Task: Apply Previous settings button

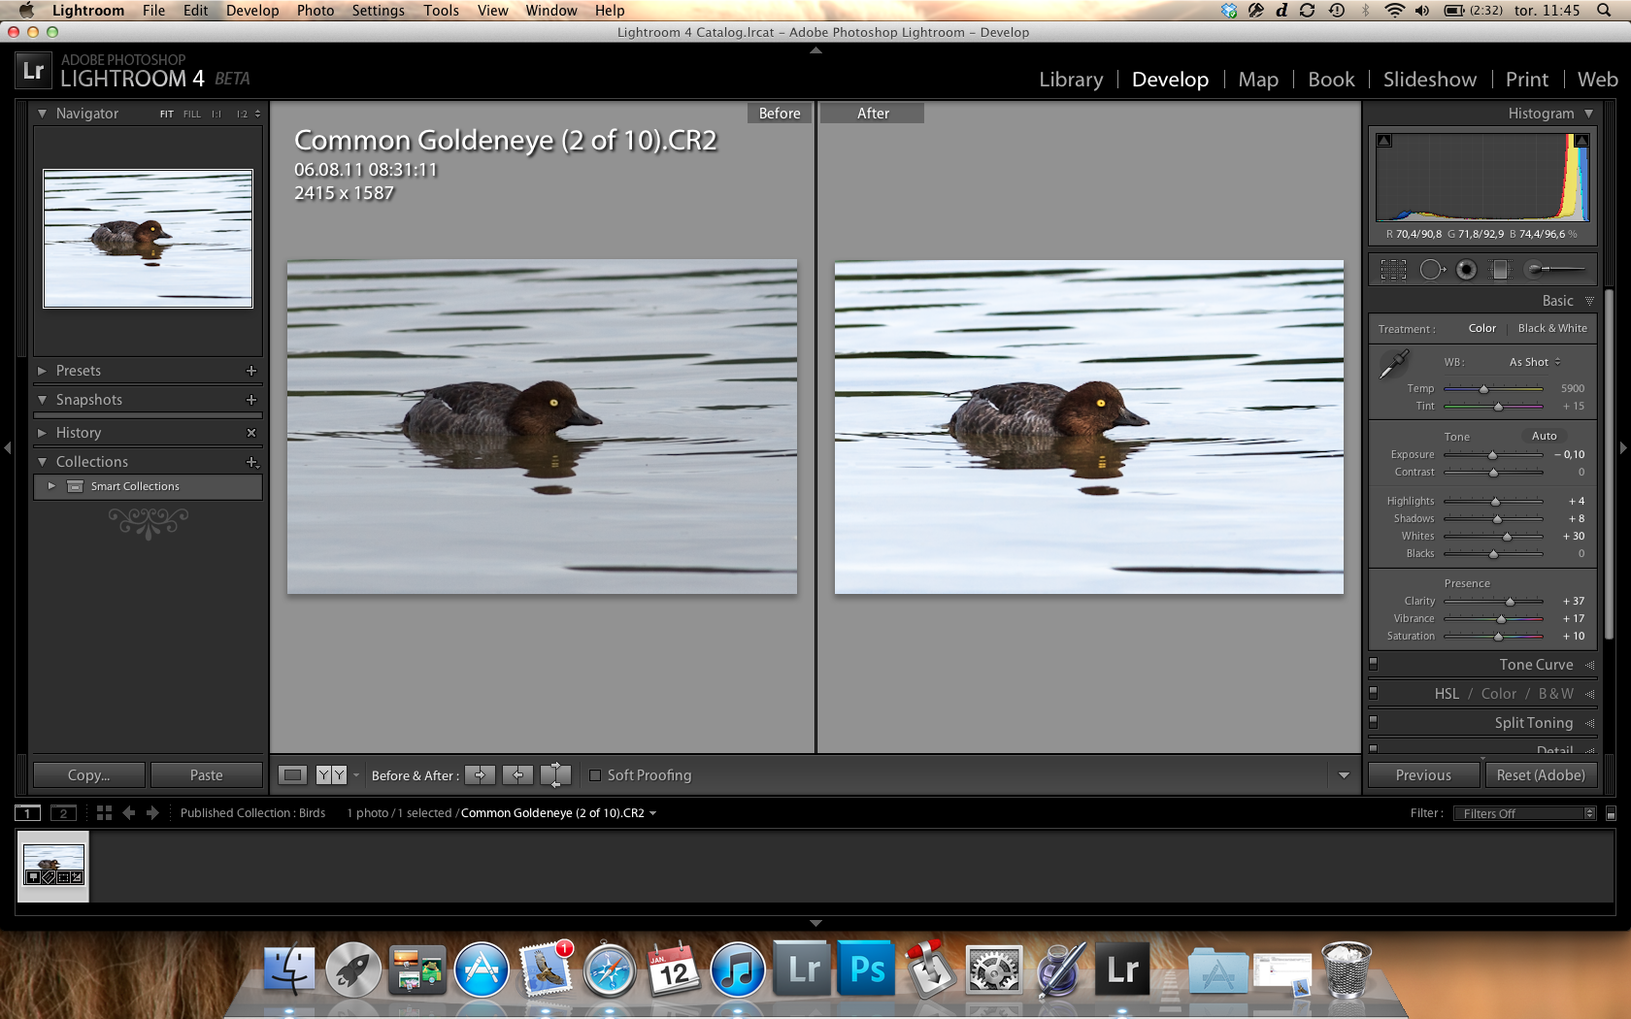Action: point(1423,775)
